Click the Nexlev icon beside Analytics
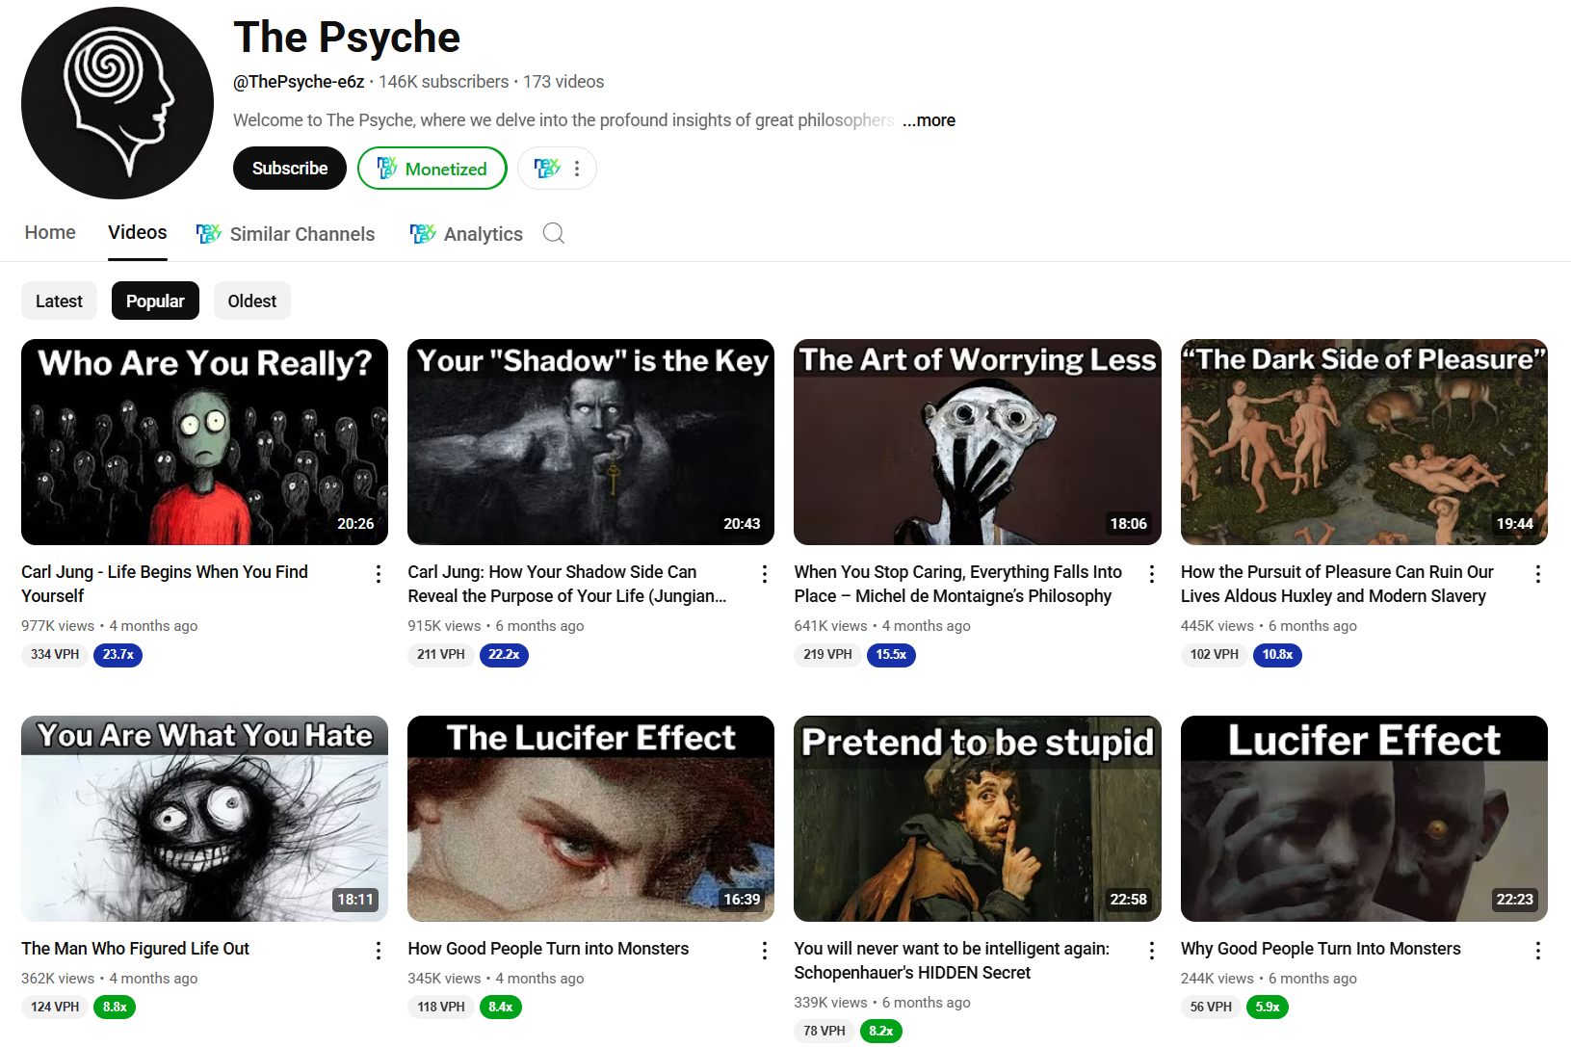This screenshot has height=1047, width=1571. pyautogui.click(x=423, y=233)
